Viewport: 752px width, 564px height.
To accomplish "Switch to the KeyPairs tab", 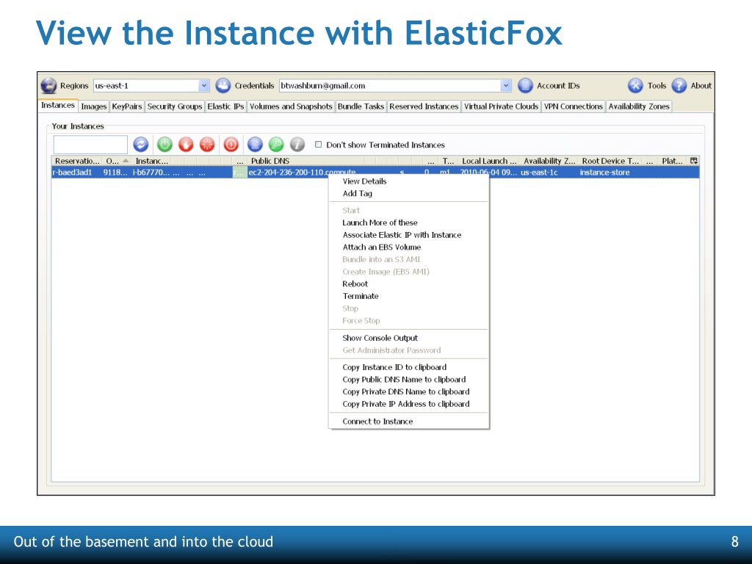I will [x=126, y=106].
